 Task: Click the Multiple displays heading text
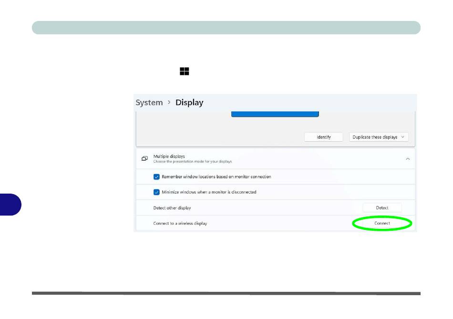pos(169,156)
